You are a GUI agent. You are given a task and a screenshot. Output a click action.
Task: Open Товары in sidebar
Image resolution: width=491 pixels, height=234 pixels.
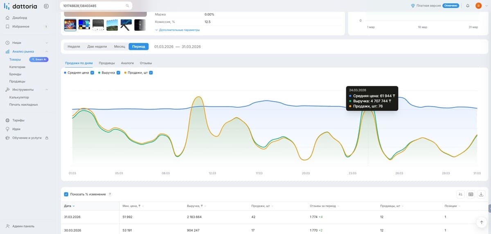pyautogui.click(x=15, y=59)
